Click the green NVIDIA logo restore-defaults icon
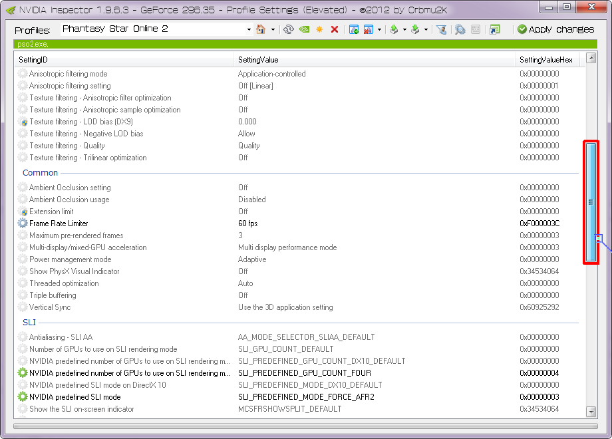Image resolution: width=612 pixels, height=439 pixels. coord(304,29)
